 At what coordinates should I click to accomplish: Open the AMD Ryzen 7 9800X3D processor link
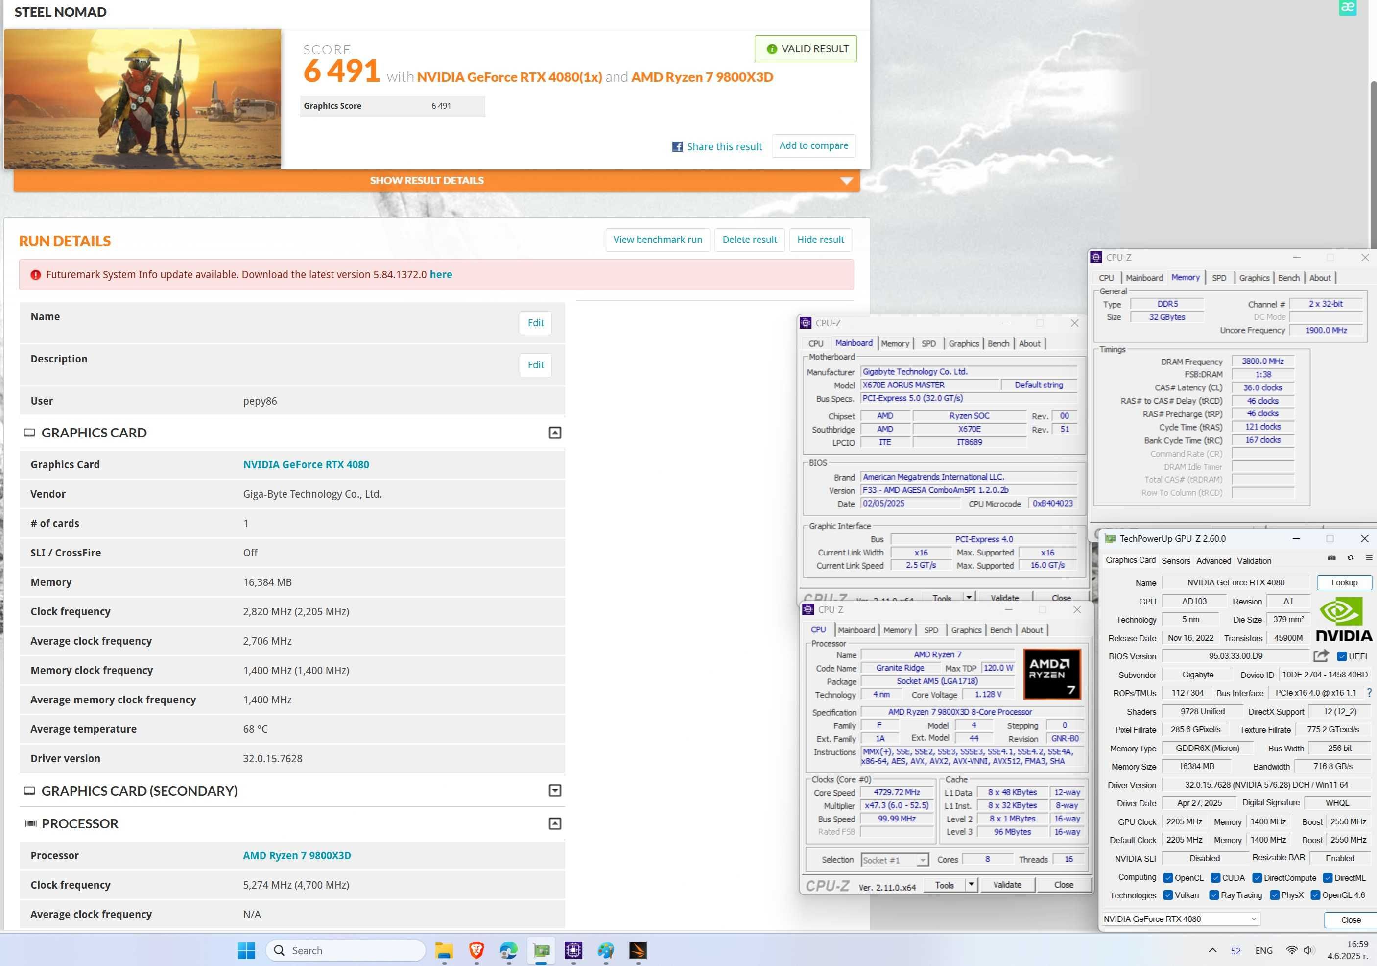[297, 856]
